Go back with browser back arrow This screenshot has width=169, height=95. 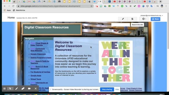click(5, 6)
